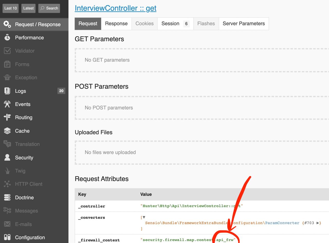
Task: Open the Security panel
Action: tap(34, 158)
